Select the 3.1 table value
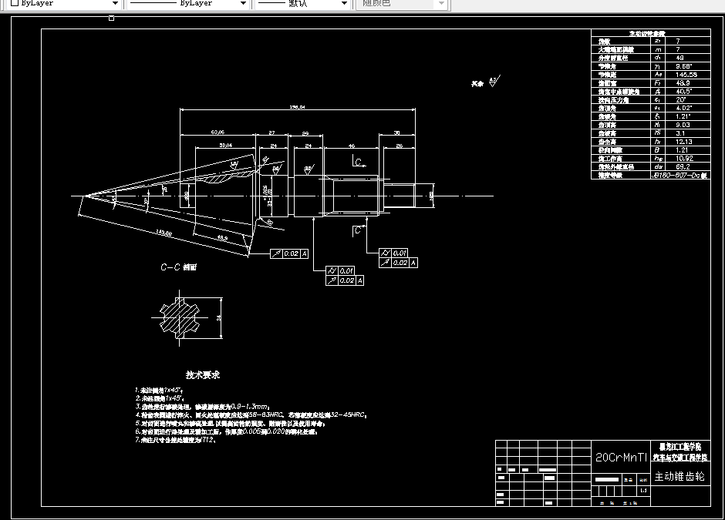The width and height of the screenshot is (725, 520). click(x=680, y=133)
